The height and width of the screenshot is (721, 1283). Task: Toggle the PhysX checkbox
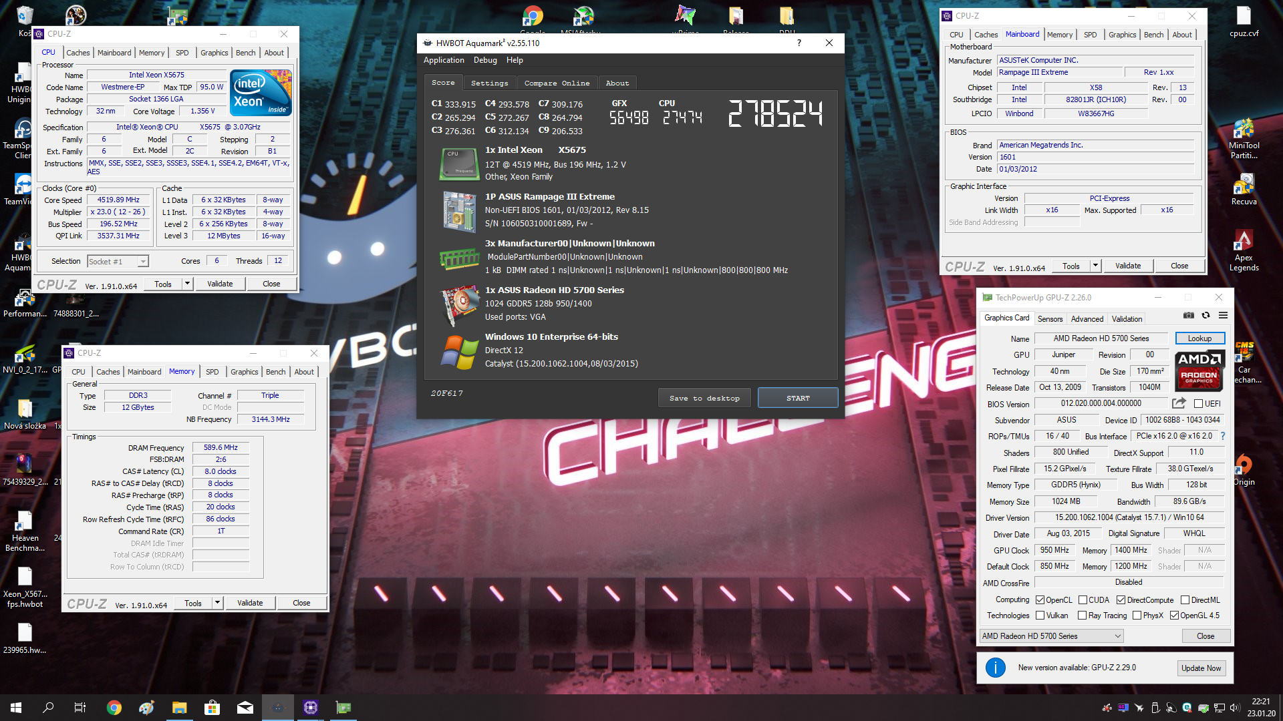click(1137, 616)
